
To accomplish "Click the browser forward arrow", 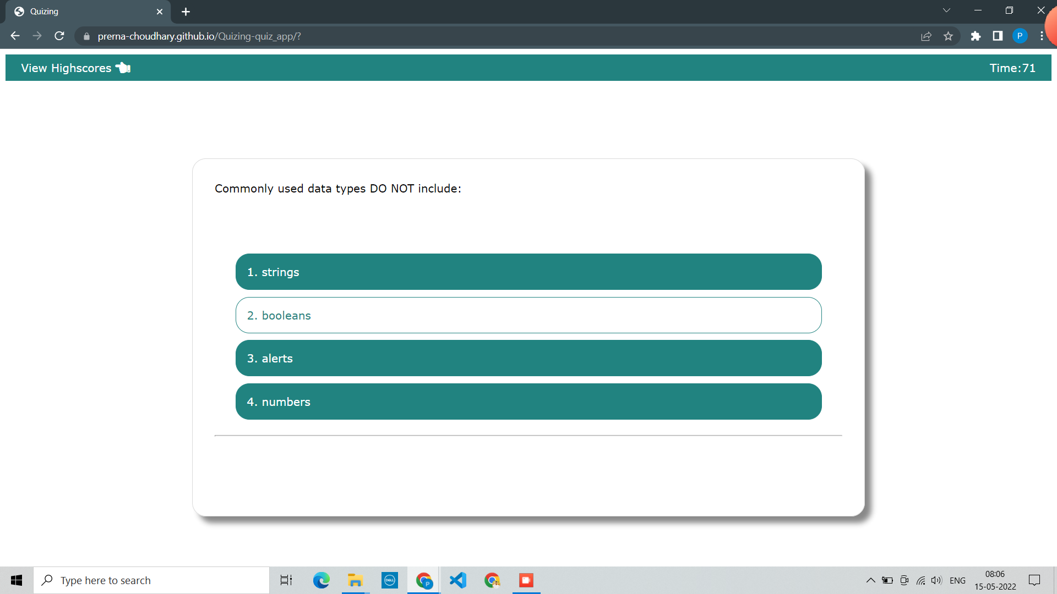I will (x=37, y=36).
